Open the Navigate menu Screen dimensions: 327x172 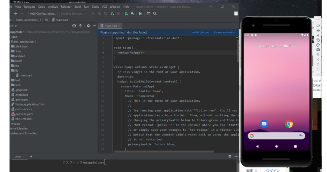click(30, 7)
